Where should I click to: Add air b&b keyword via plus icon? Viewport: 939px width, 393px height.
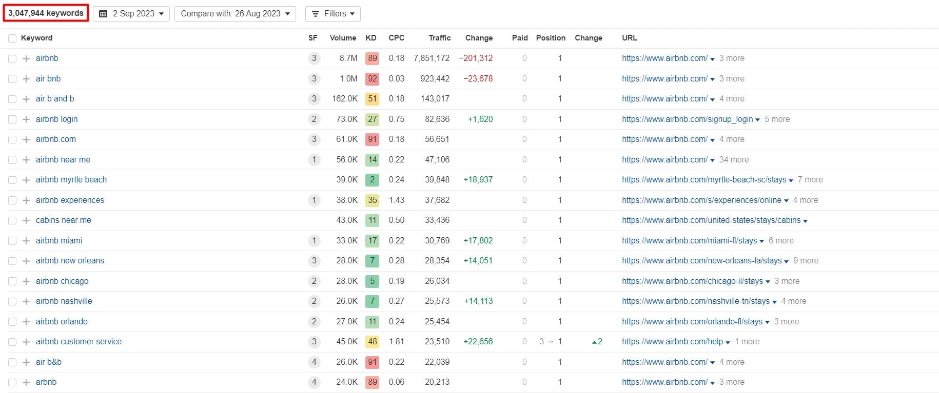26,362
